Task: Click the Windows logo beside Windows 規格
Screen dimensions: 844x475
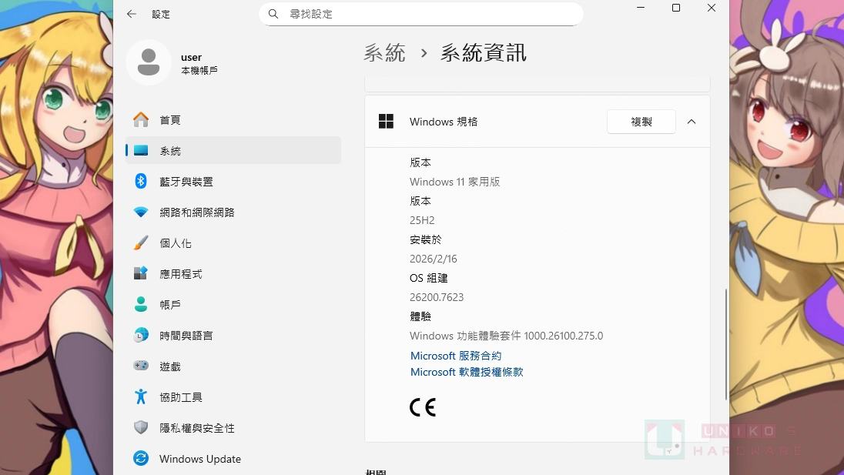Action: coord(386,122)
